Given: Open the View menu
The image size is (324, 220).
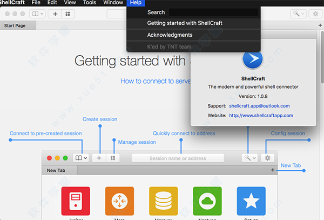Looking at the screenshot, I should (70, 3).
